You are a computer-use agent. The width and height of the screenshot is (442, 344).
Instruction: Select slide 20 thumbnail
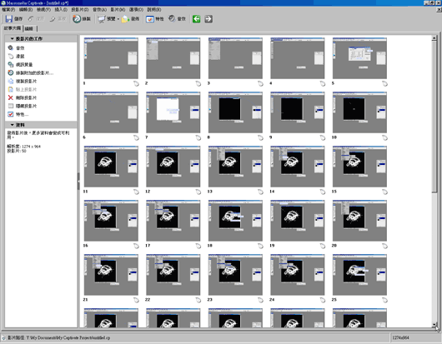(x=359, y=221)
